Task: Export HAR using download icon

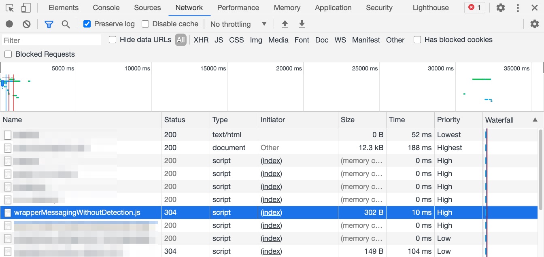Action: pyautogui.click(x=302, y=24)
